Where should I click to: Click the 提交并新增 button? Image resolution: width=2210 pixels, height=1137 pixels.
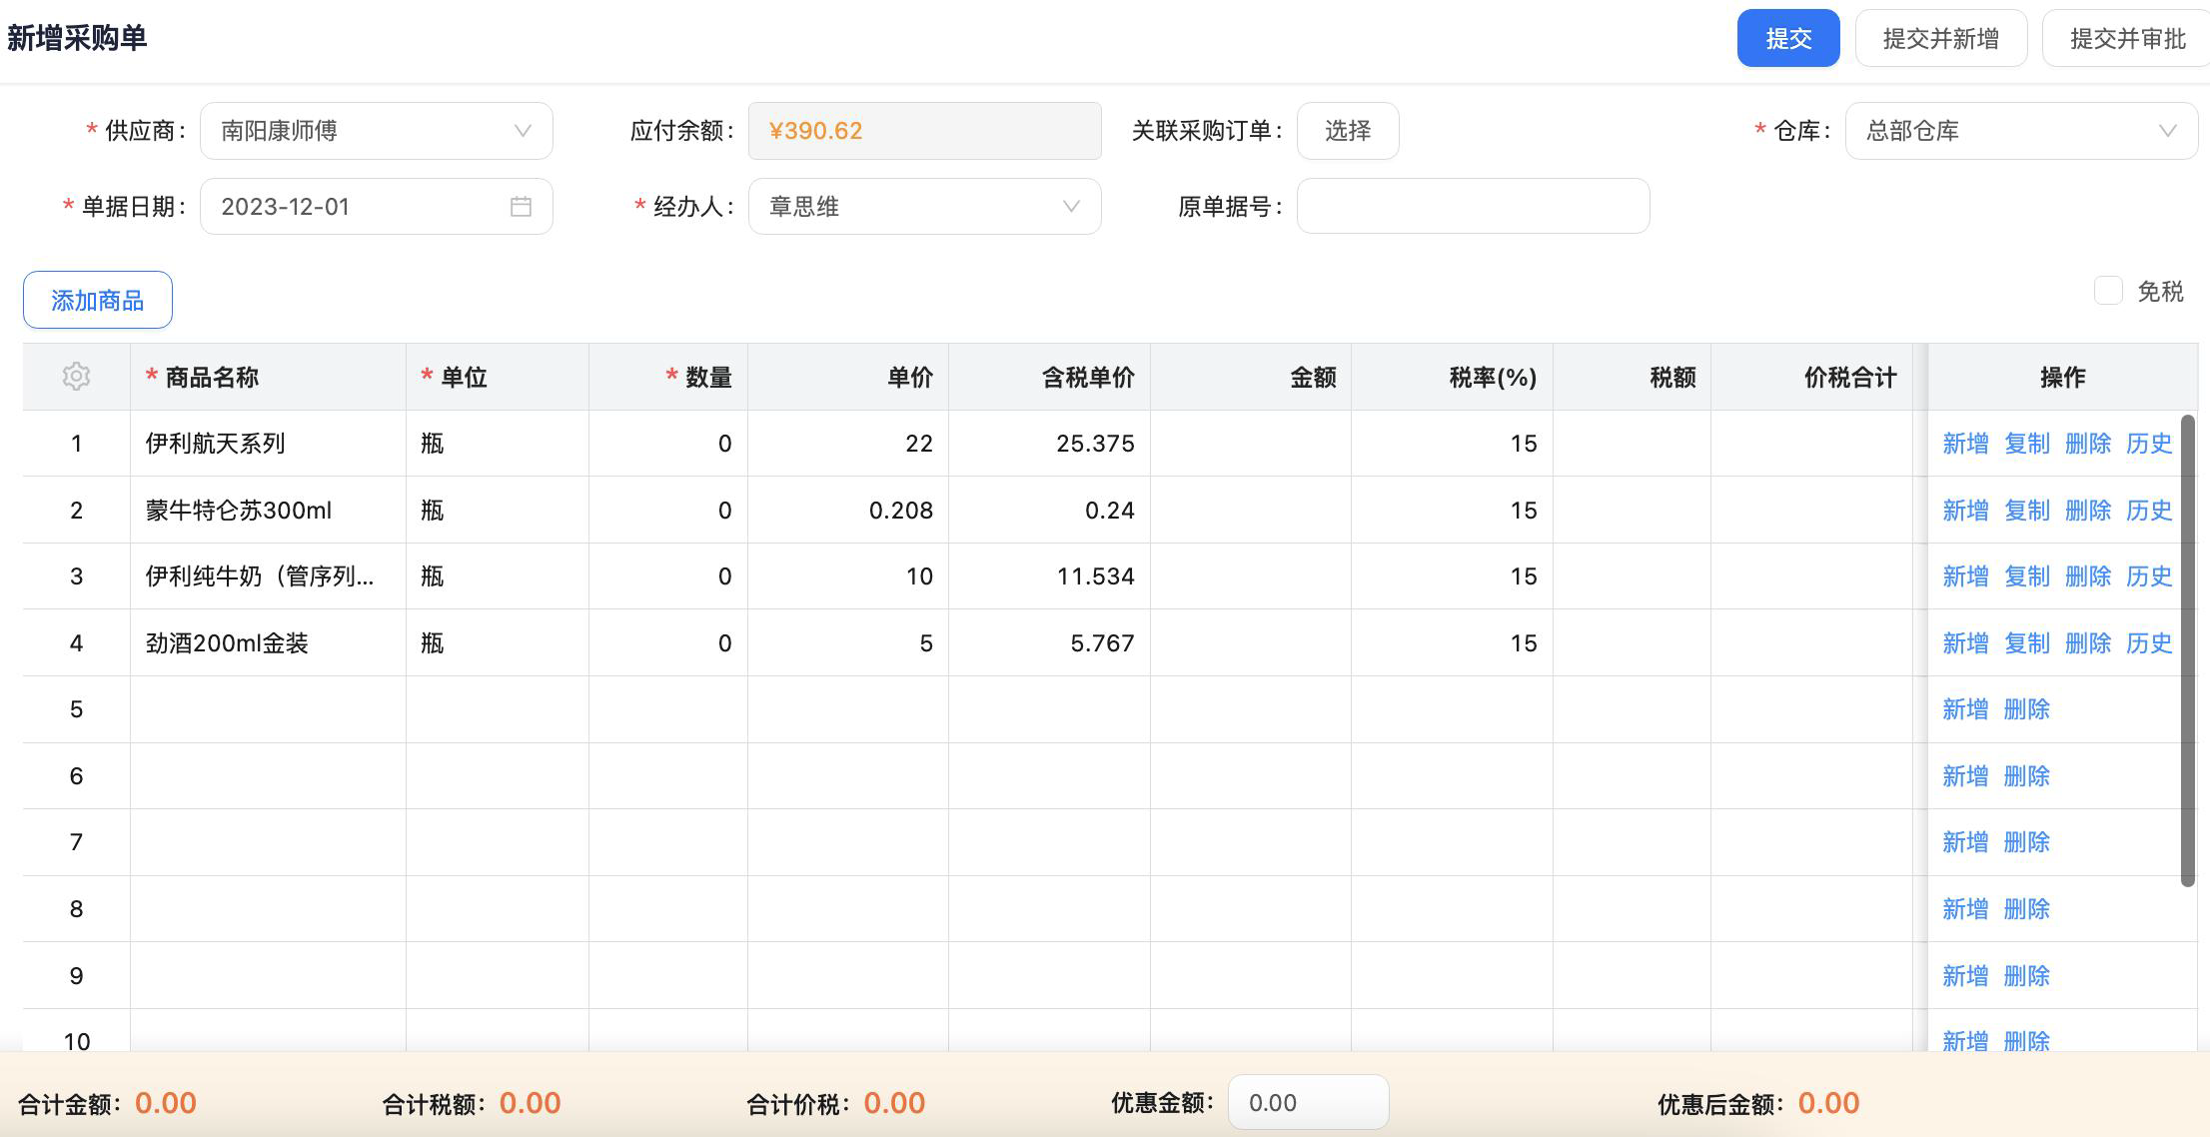[1940, 37]
